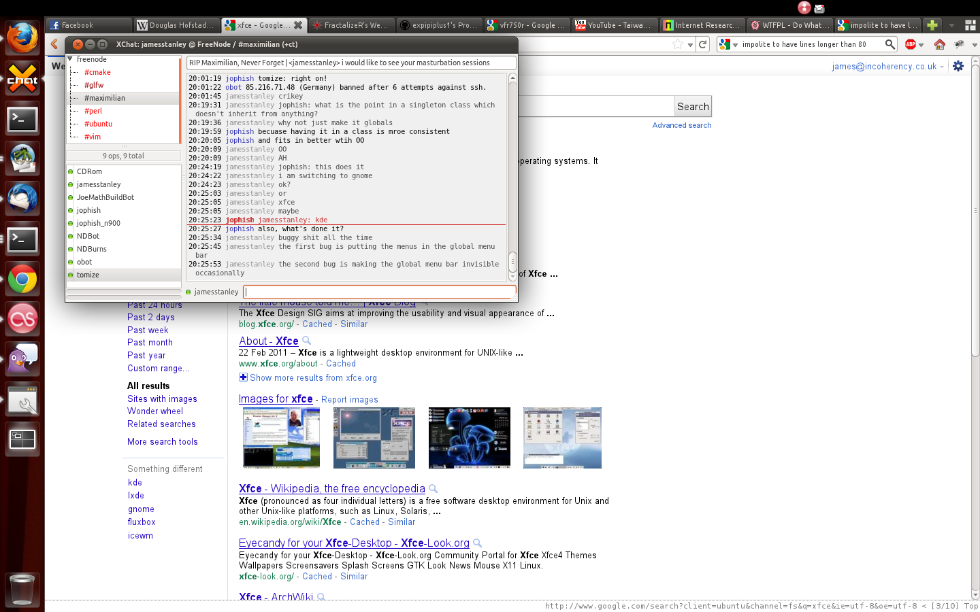Launch Thunderbird from the dock
The width and height of the screenshot is (980, 612).
[x=22, y=199]
